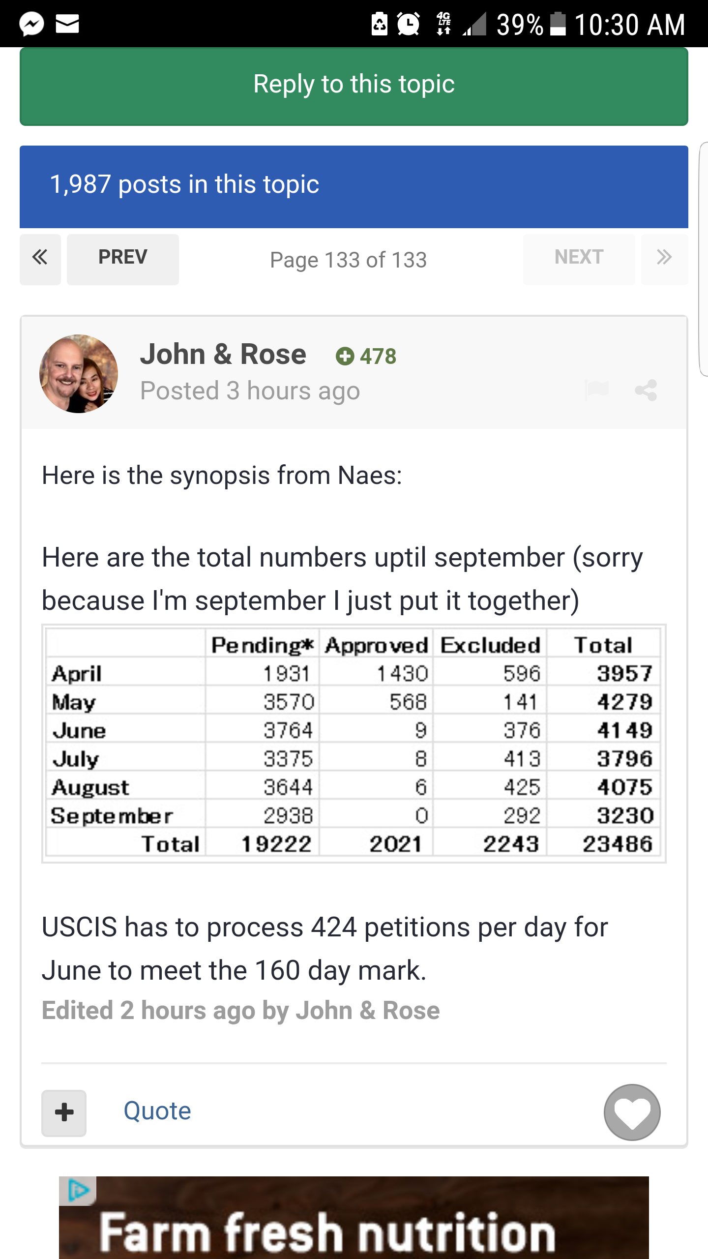Toggle multiquote plus button
This screenshot has height=1259, width=708.
64,1113
